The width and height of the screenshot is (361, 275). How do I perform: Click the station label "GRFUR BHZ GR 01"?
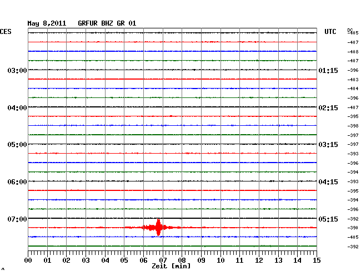point(107,23)
